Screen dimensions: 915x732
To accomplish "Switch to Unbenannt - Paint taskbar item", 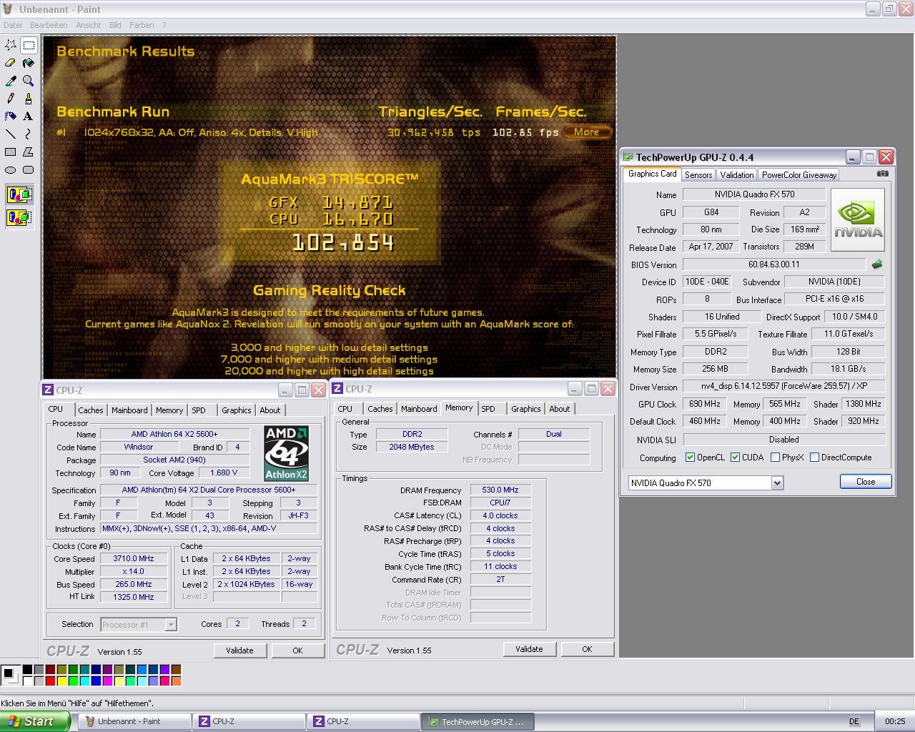I will 135,721.
